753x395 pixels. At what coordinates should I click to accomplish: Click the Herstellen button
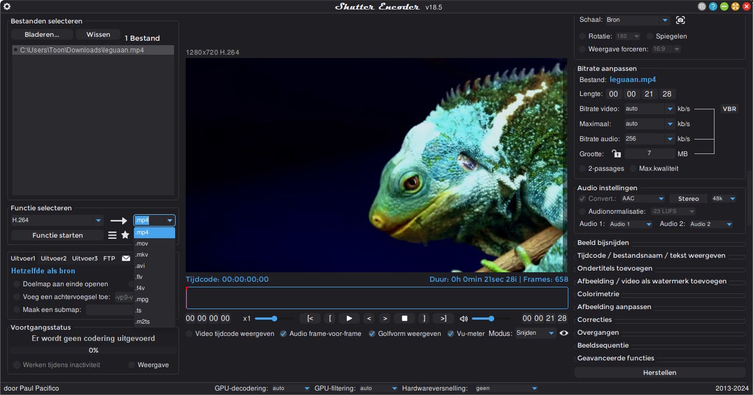[x=659, y=372]
